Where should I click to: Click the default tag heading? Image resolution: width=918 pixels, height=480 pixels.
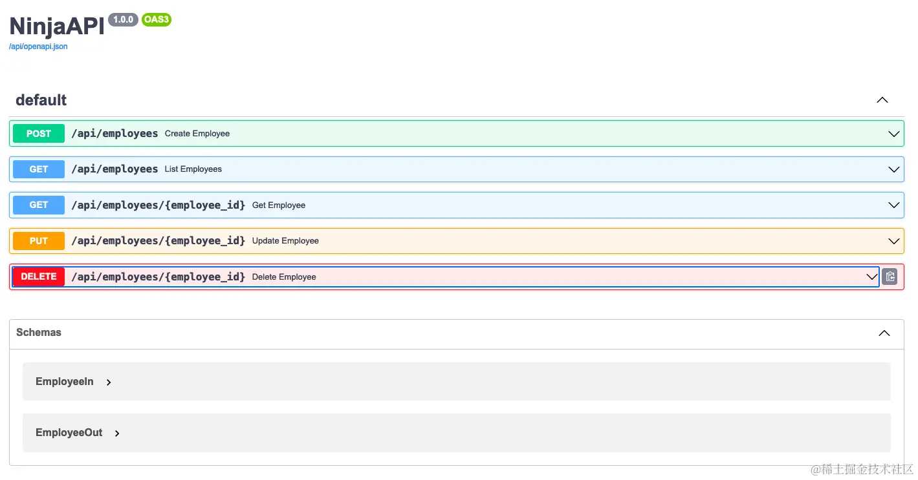click(41, 100)
